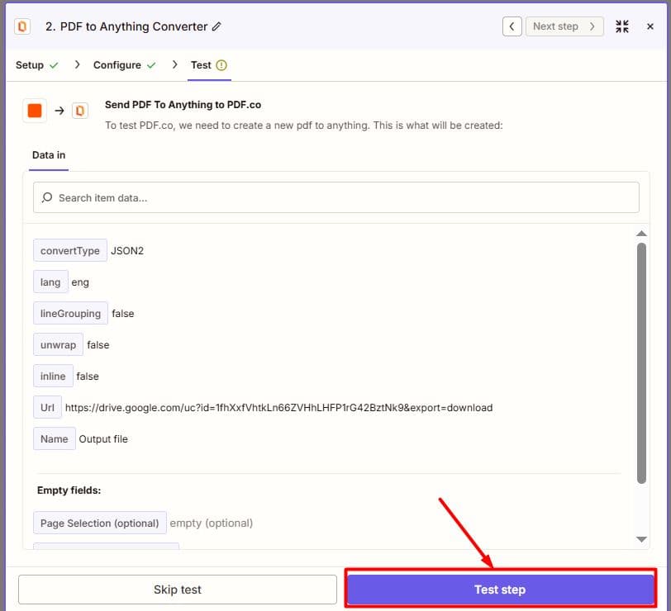The width and height of the screenshot is (671, 611).
Task: Focus the Search item data field
Action: 336,197
